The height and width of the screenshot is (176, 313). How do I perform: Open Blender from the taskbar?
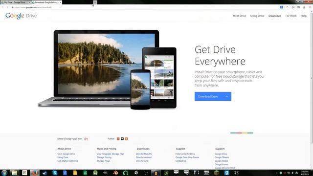[115, 173]
